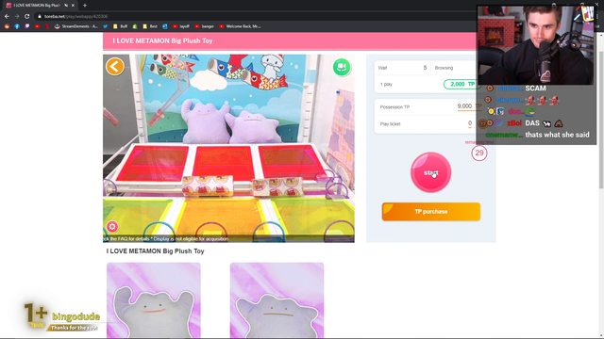Click the straight-faced Metamon plush thumbnail
The width and height of the screenshot is (604, 339).
click(x=277, y=300)
